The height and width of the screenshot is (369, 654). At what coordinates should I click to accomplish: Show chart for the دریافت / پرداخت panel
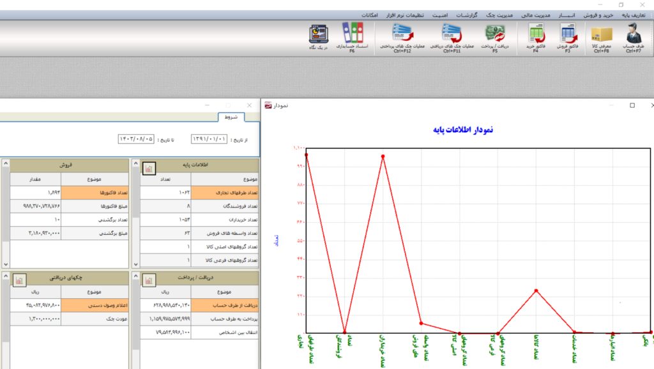click(x=149, y=280)
